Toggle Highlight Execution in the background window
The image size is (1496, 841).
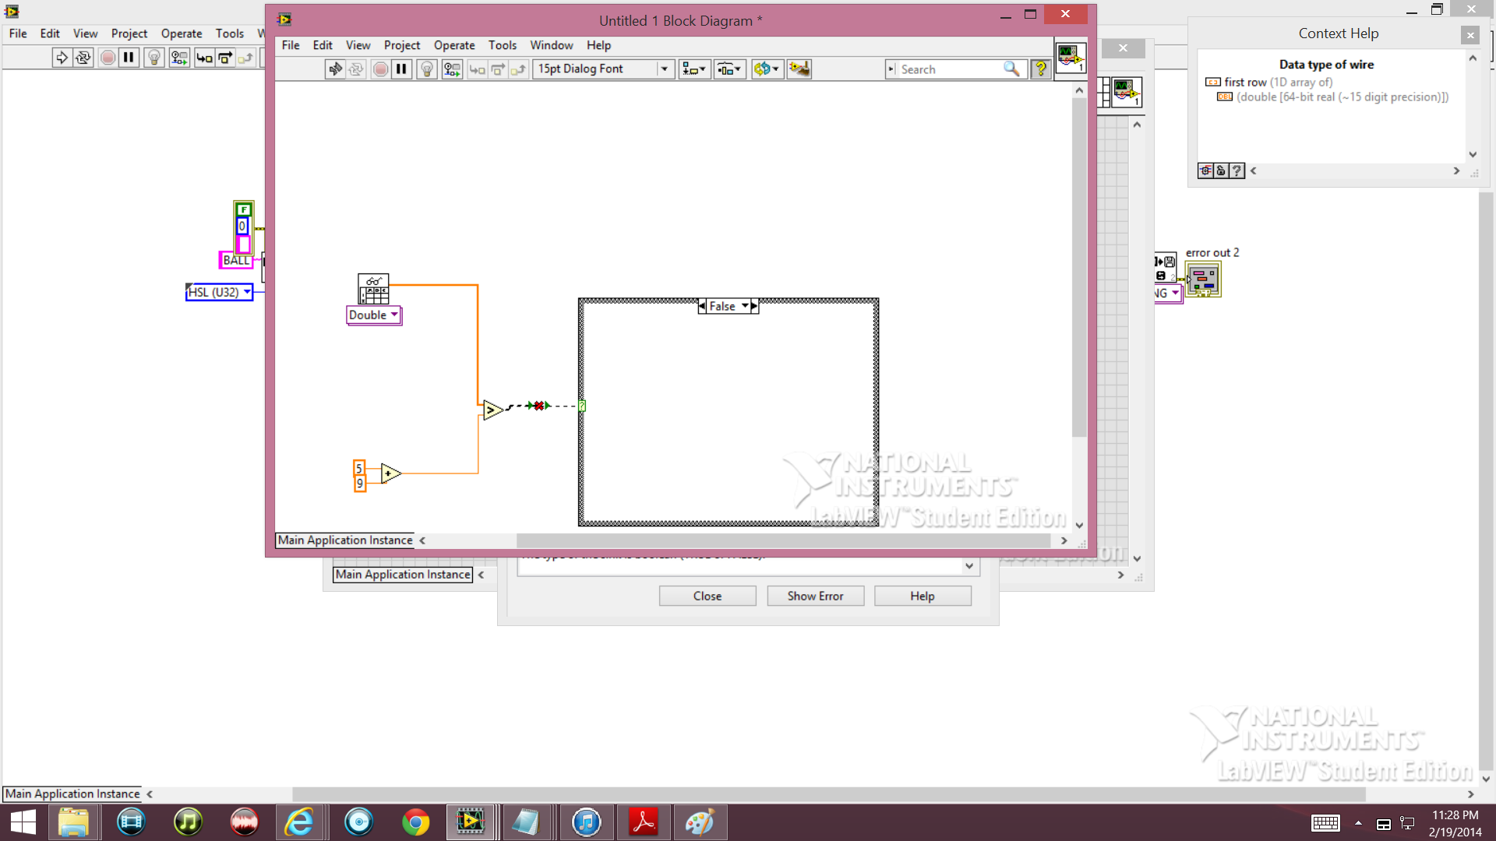[154, 58]
